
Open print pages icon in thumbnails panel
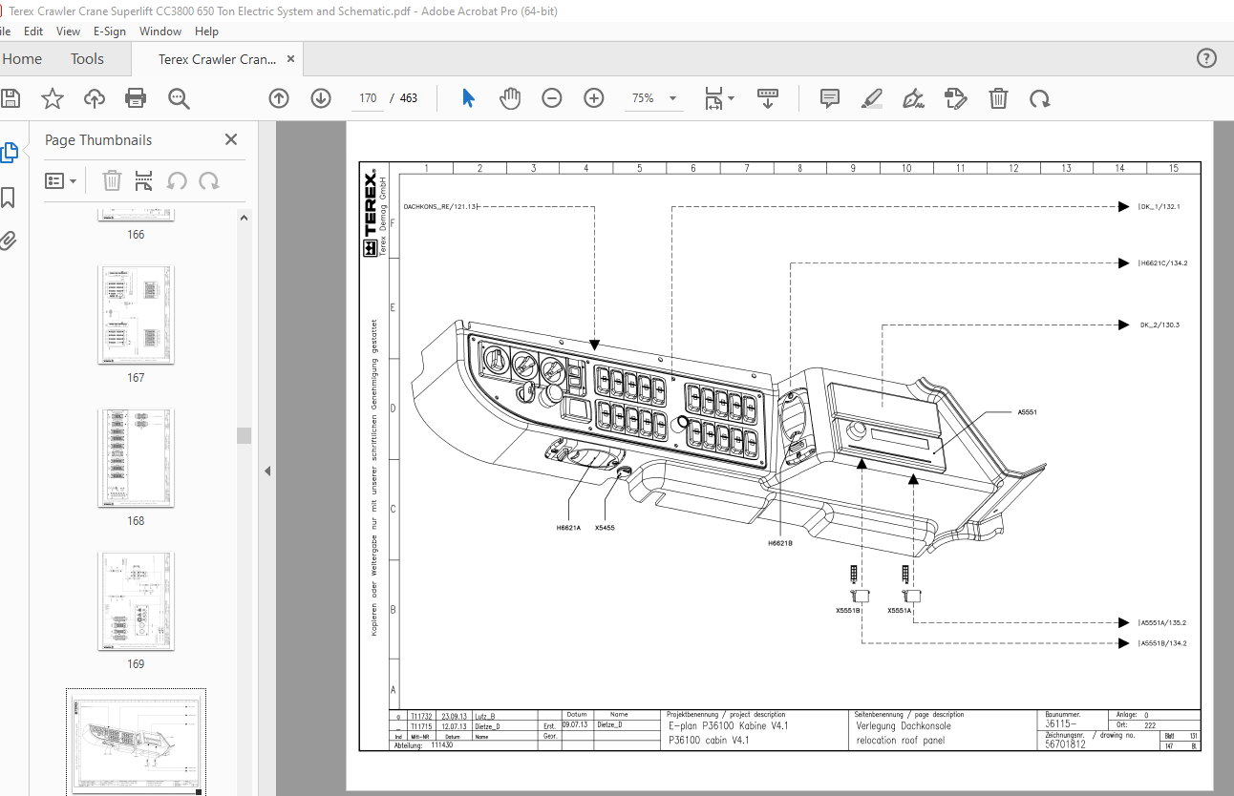coord(143,180)
